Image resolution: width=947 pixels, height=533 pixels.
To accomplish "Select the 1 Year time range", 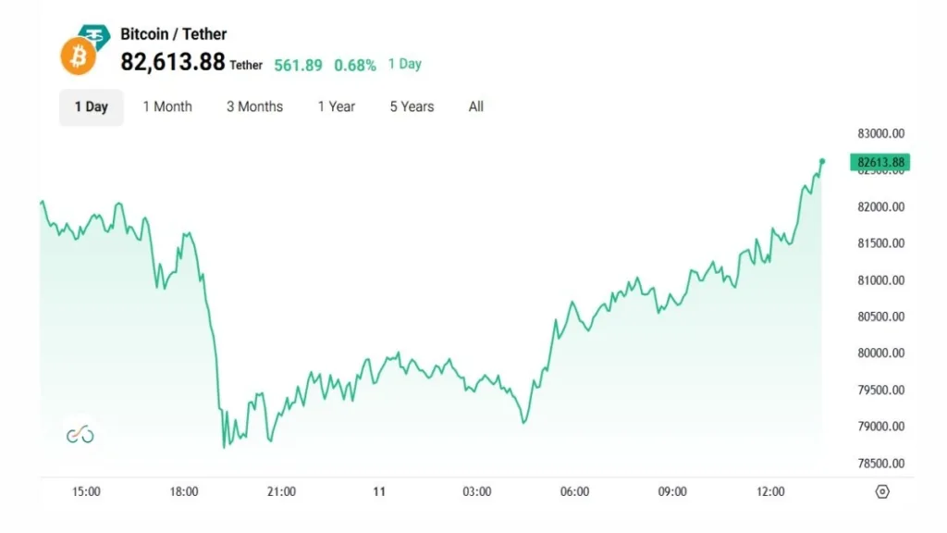I will [337, 106].
